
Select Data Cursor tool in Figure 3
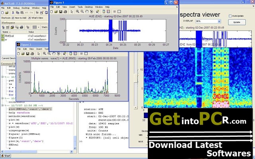(65, 54)
